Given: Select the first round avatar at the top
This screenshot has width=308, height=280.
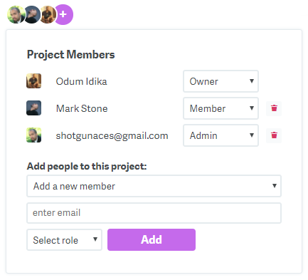Looking at the screenshot, I should point(16,14).
